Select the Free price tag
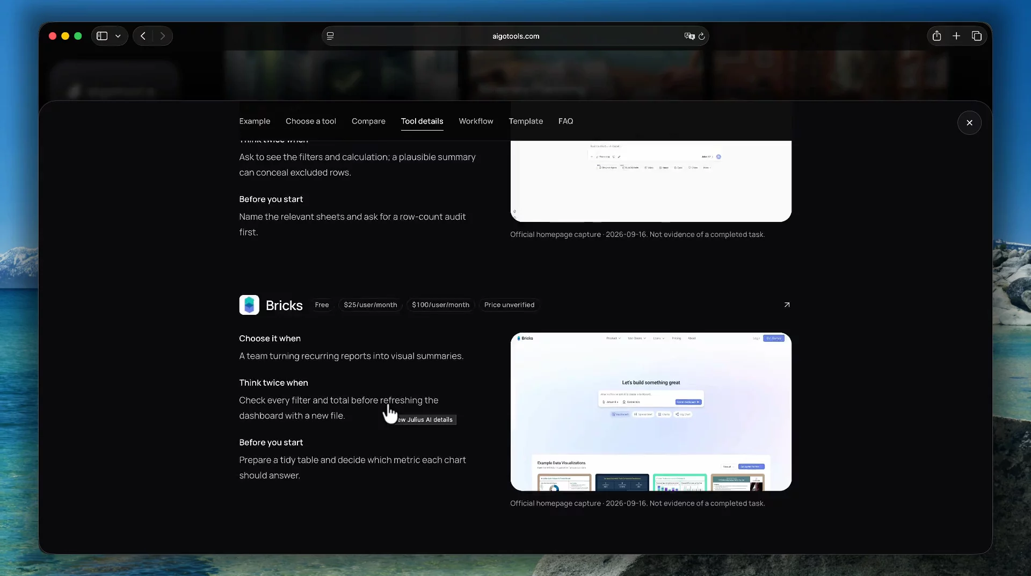 click(322, 305)
